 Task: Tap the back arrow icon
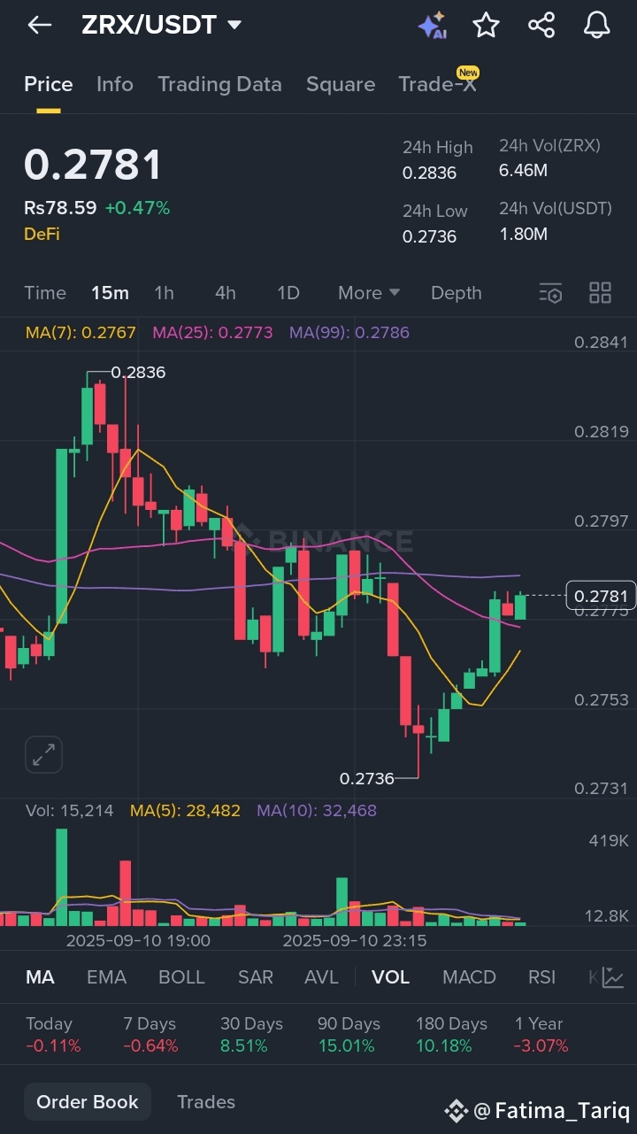tap(40, 25)
